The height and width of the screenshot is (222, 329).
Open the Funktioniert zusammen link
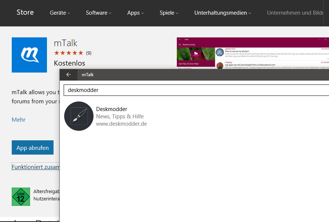point(36,167)
